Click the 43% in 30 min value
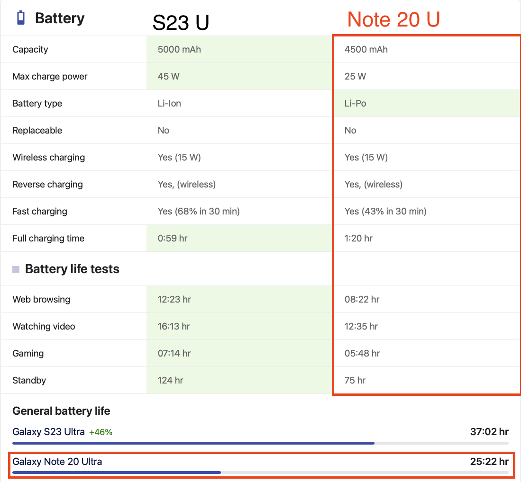The height and width of the screenshot is (482, 521). (385, 212)
